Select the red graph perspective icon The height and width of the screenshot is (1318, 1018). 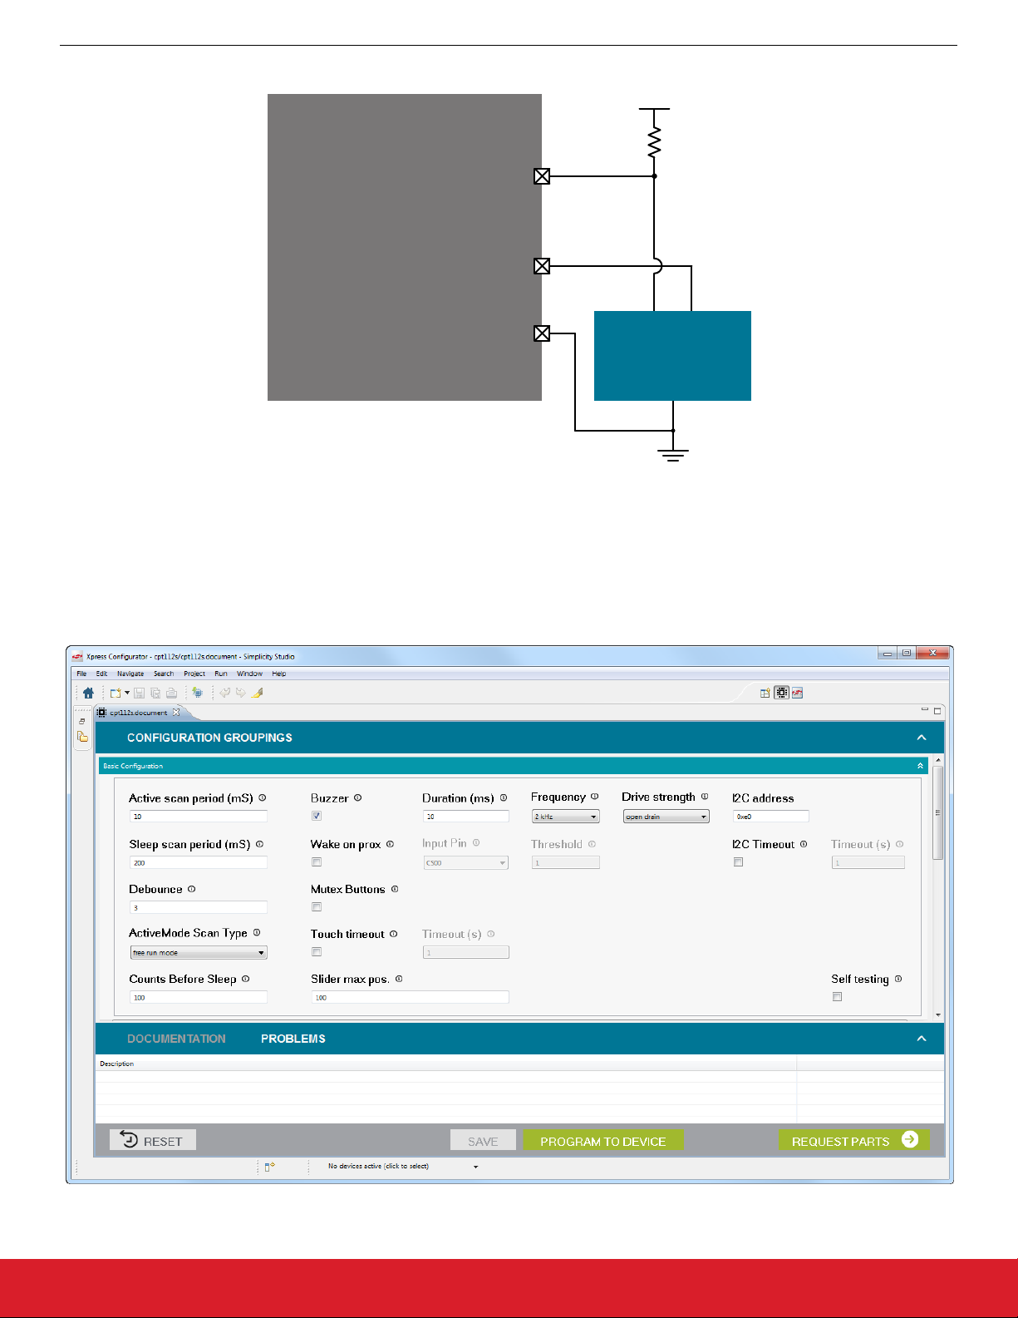[x=797, y=693]
